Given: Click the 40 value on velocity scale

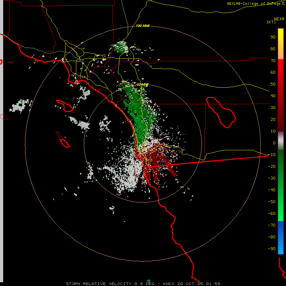Looking at the screenshot, I should pos(273,96).
